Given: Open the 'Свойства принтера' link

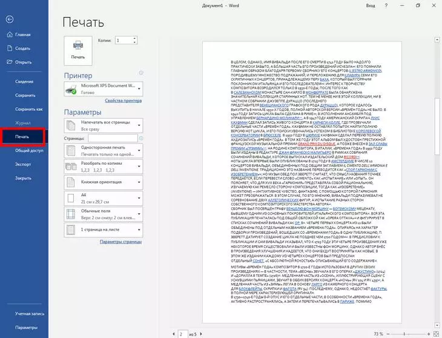Looking at the screenshot, I should 124,101.
